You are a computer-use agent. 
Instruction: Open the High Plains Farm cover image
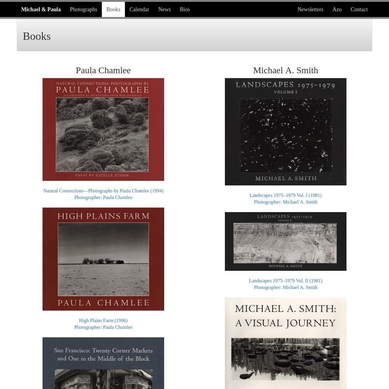[x=103, y=259]
